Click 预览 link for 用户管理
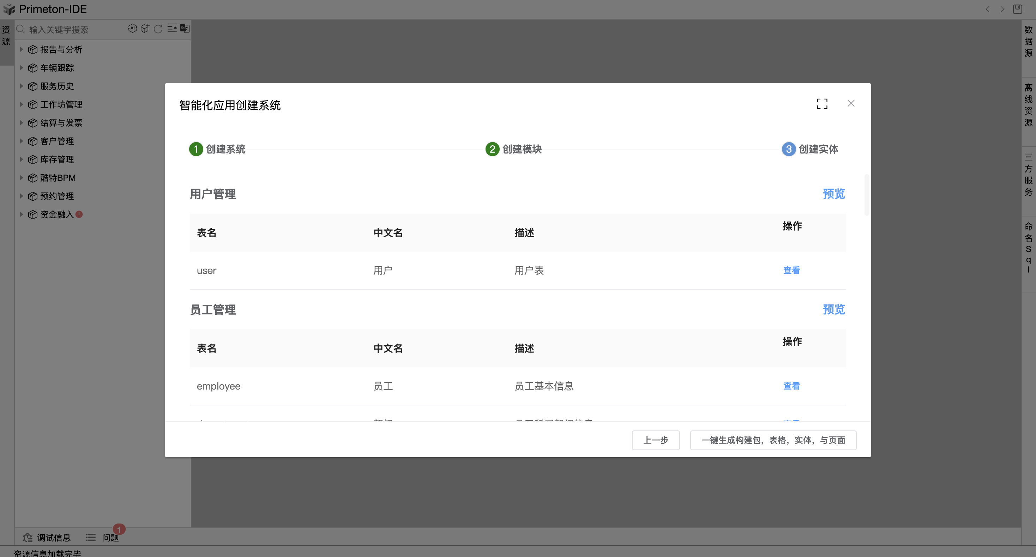 tap(833, 194)
